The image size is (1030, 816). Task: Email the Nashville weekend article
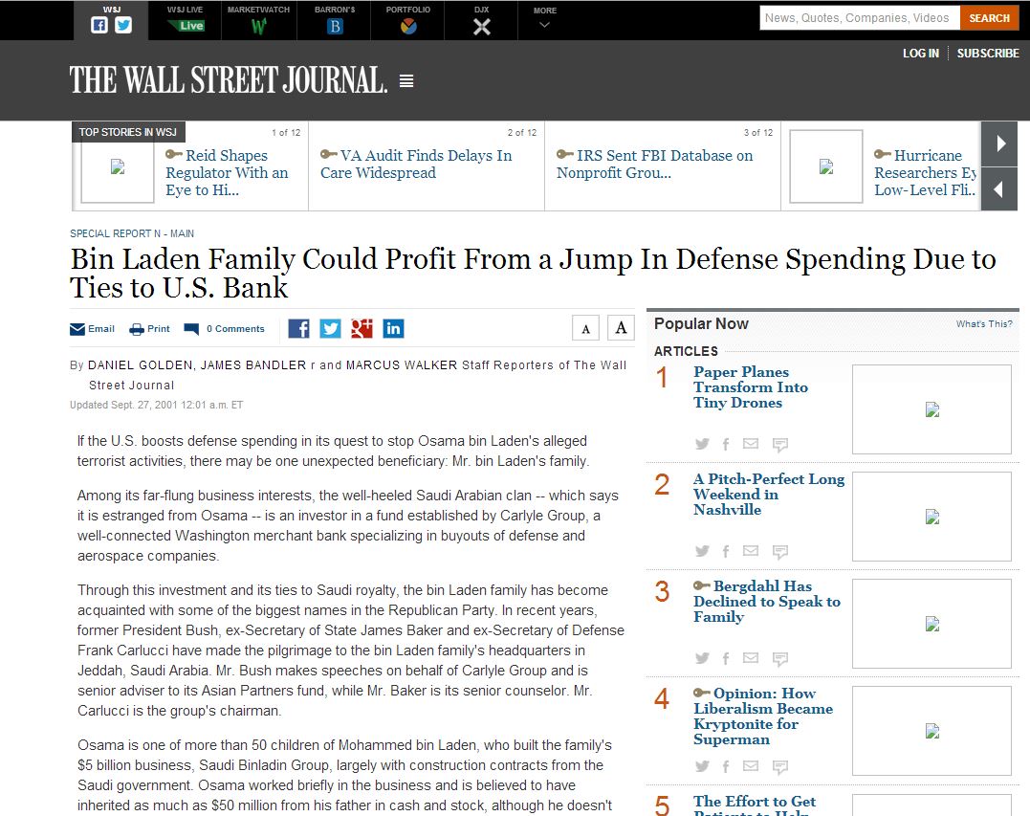pos(750,551)
